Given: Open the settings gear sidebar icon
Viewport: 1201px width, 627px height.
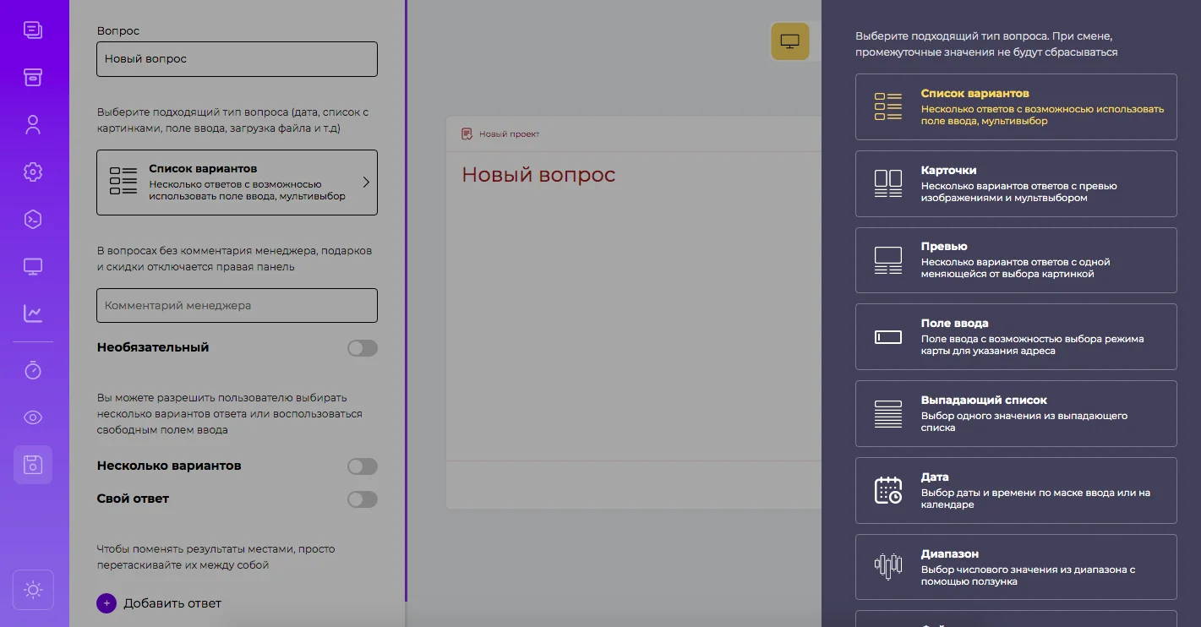Looking at the screenshot, I should 33,172.
